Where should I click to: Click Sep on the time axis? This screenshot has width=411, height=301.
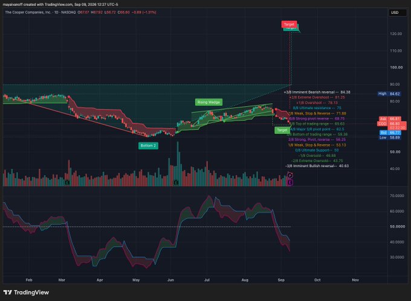(x=281, y=280)
